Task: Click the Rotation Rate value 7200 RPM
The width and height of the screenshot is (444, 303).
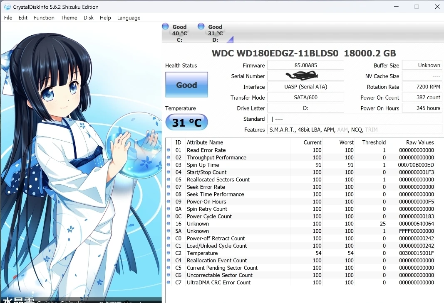Action: (422, 87)
